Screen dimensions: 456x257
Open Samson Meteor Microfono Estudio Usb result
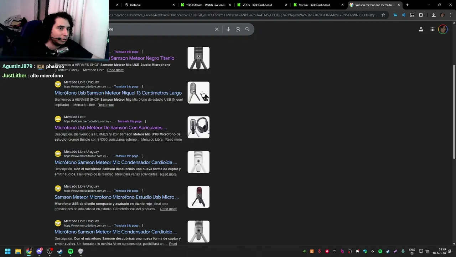coord(116,197)
